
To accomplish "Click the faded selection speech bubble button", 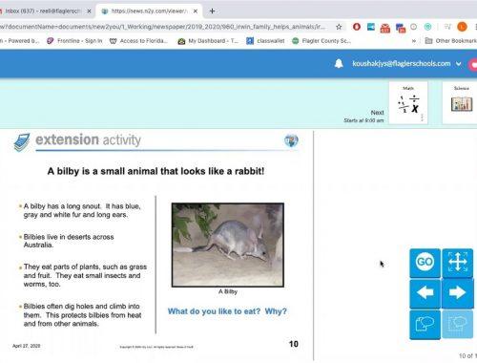I will pos(457,325).
